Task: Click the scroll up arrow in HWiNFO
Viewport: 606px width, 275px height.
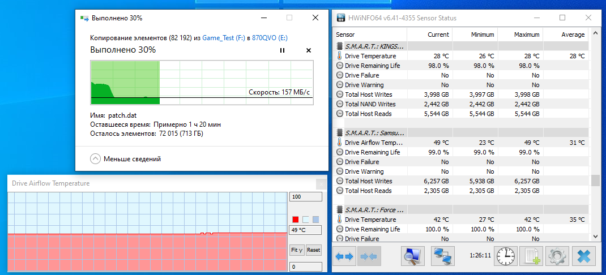Action: (595, 32)
